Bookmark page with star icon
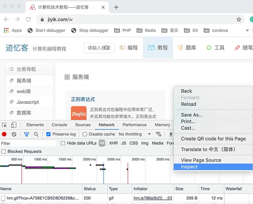 (x=239, y=20)
